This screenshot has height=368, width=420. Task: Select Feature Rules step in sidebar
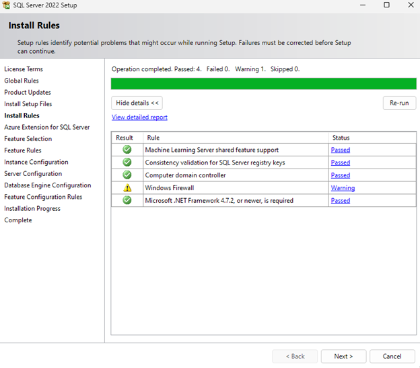coord(23,150)
